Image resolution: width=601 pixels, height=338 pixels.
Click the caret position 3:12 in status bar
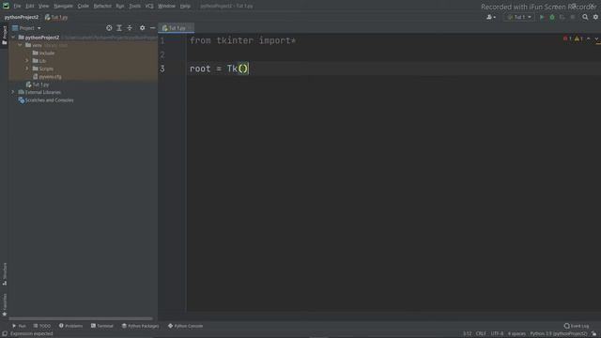(x=468, y=334)
